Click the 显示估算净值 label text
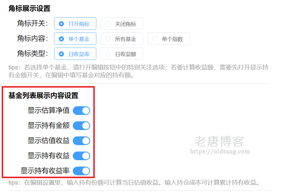 point(49,110)
